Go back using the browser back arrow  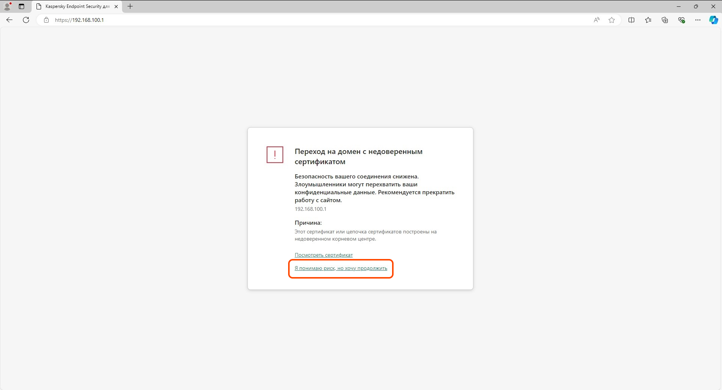point(9,20)
